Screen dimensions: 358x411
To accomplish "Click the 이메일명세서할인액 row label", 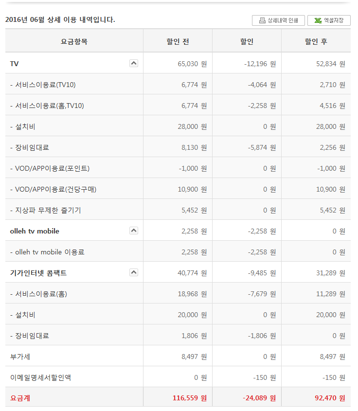I will point(40,377).
